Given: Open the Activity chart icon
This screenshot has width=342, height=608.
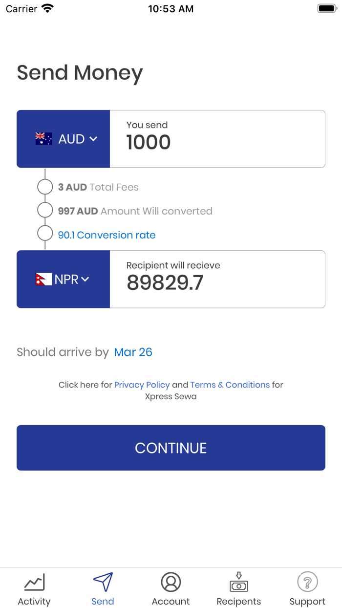Looking at the screenshot, I should pos(34,582).
